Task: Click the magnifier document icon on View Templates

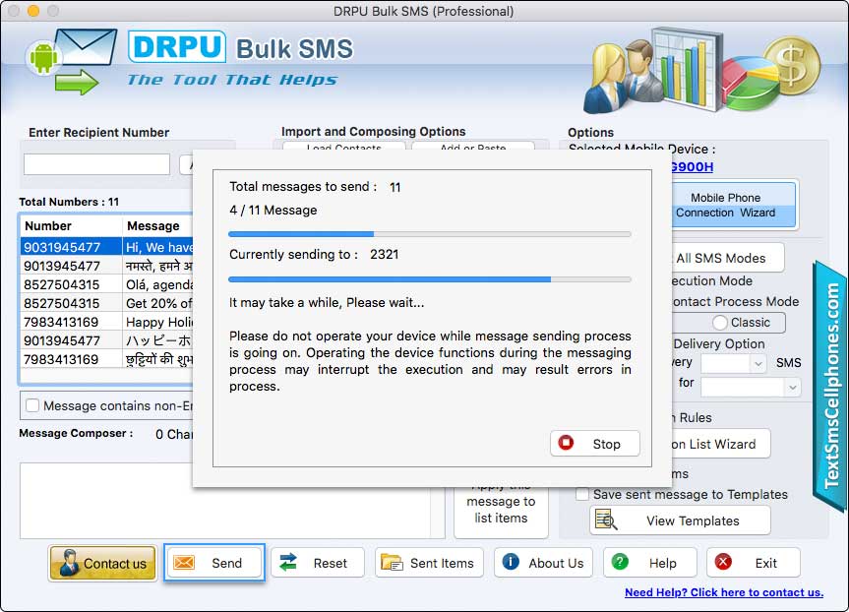Action: pyautogui.click(x=606, y=520)
